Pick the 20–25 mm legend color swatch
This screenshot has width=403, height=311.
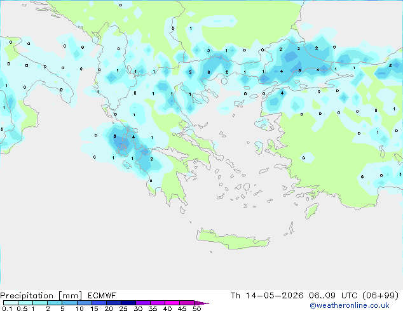(x=114, y=303)
